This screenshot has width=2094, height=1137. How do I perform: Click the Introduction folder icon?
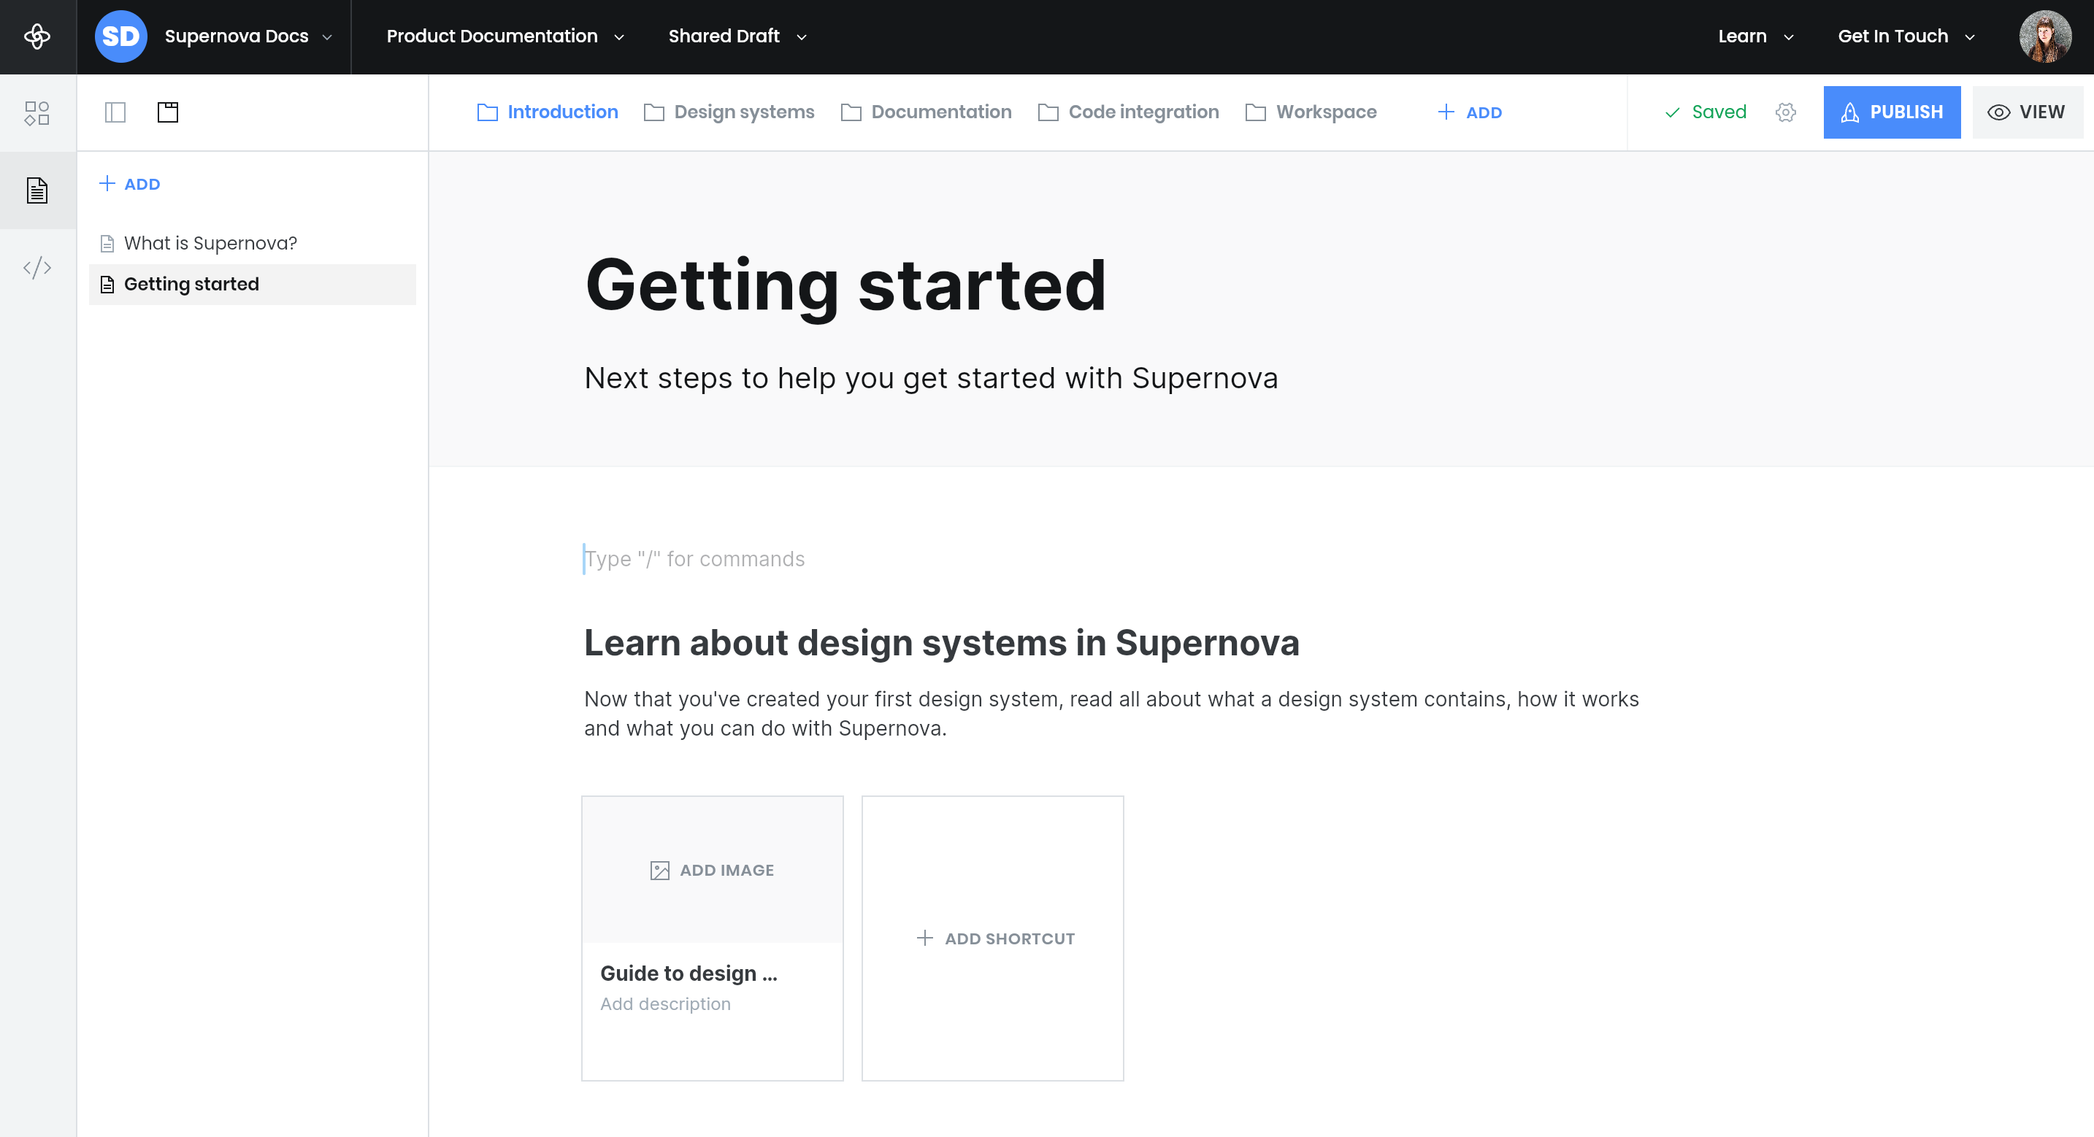487,112
